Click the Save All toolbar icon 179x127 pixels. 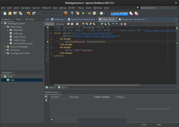20,13
